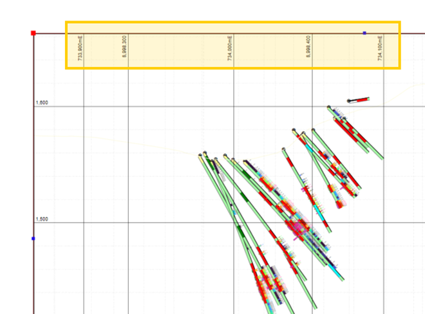This screenshot has width=425, height=314.
Task: Select the blue handle on the left frame edge
Action: tap(33, 239)
